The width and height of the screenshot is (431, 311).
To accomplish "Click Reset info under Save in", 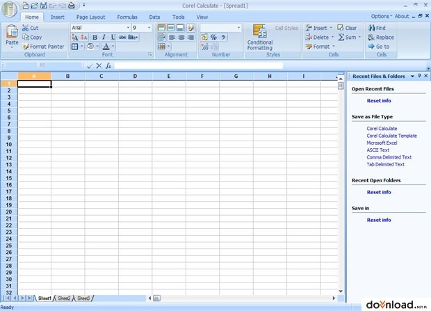I will click(x=379, y=220).
